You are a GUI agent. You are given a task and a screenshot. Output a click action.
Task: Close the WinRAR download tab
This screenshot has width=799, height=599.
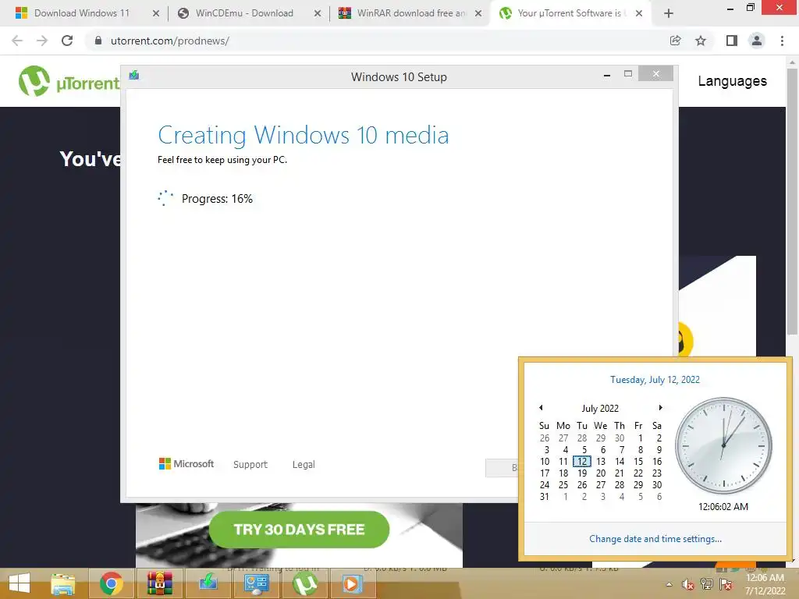pyautogui.click(x=478, y=13)
